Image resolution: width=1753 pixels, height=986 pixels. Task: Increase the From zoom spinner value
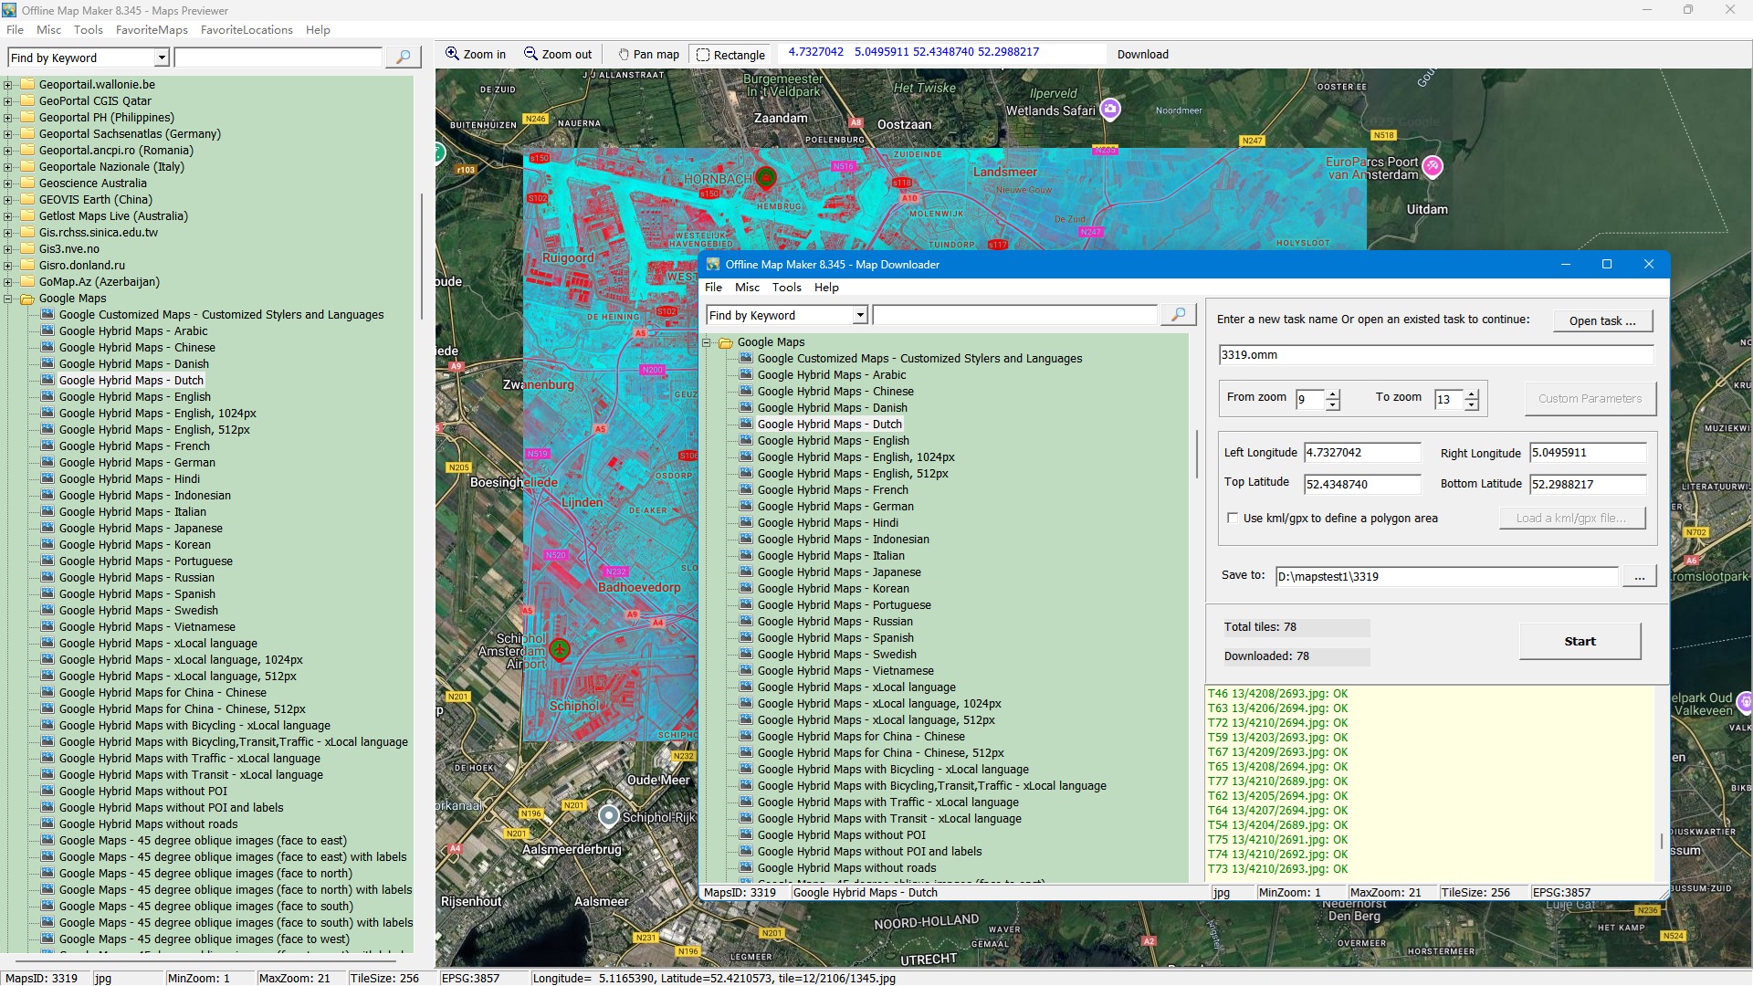click(1333, 393)
